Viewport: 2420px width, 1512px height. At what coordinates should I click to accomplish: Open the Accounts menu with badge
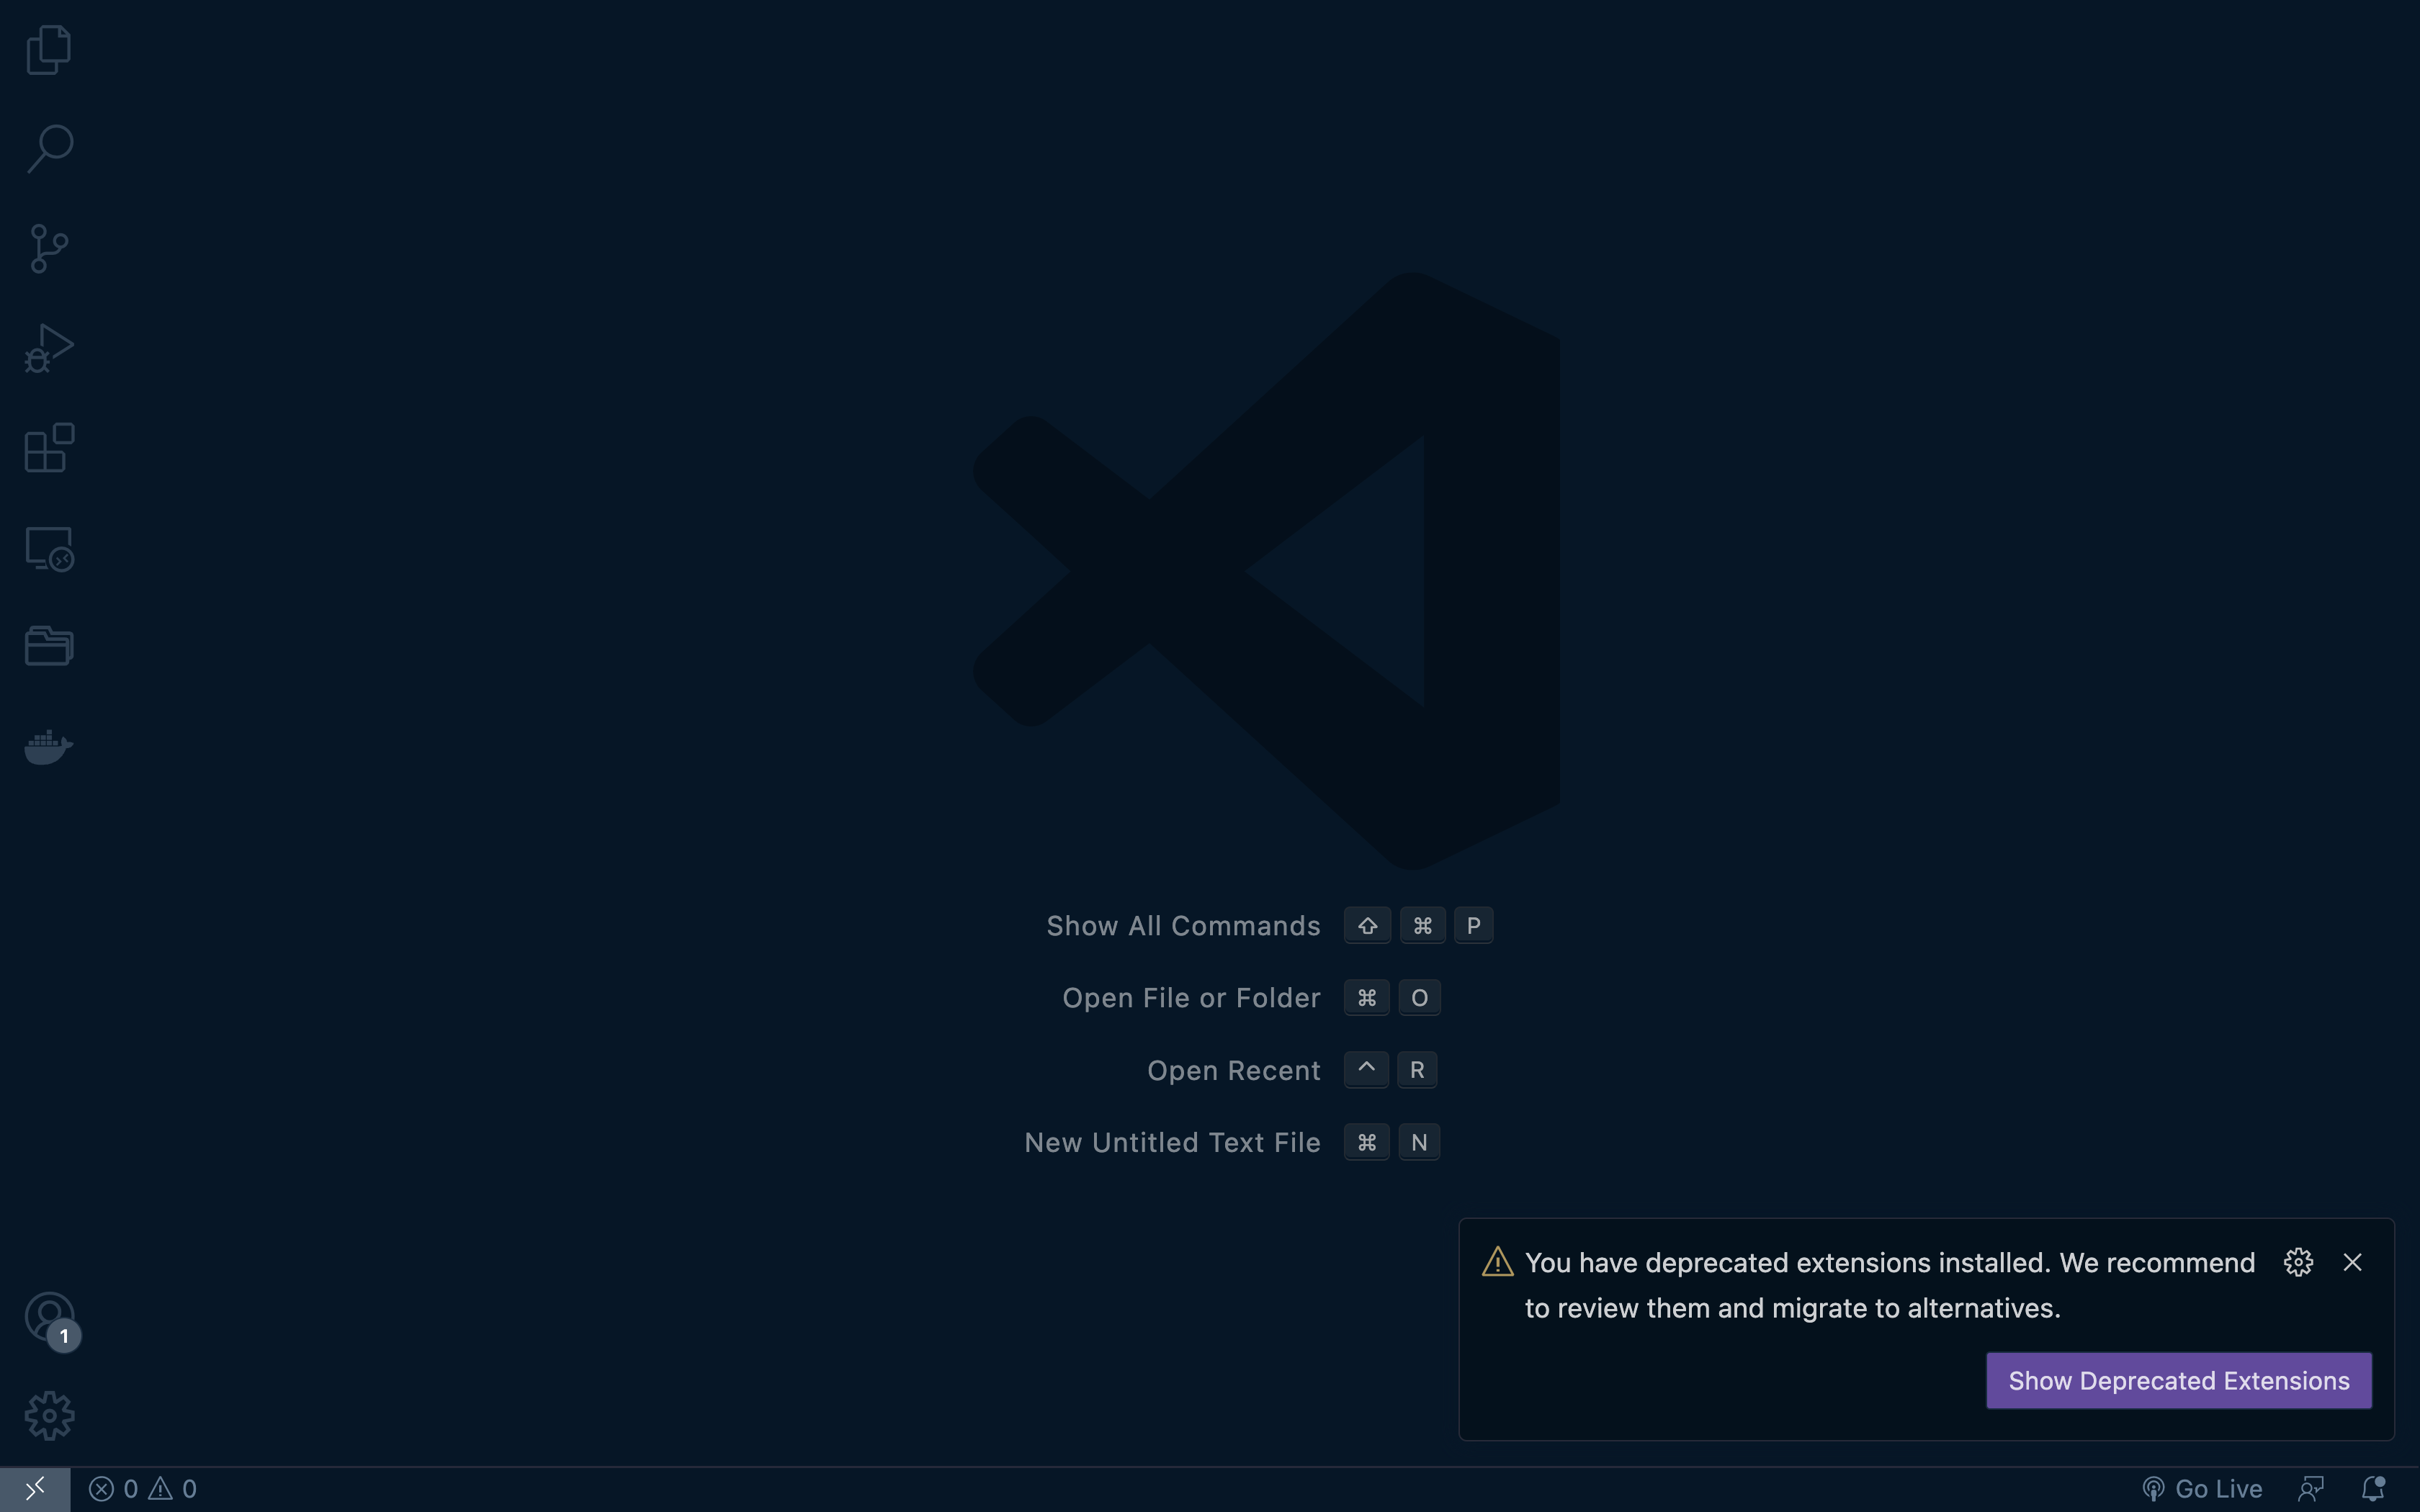coord(50,1318)
